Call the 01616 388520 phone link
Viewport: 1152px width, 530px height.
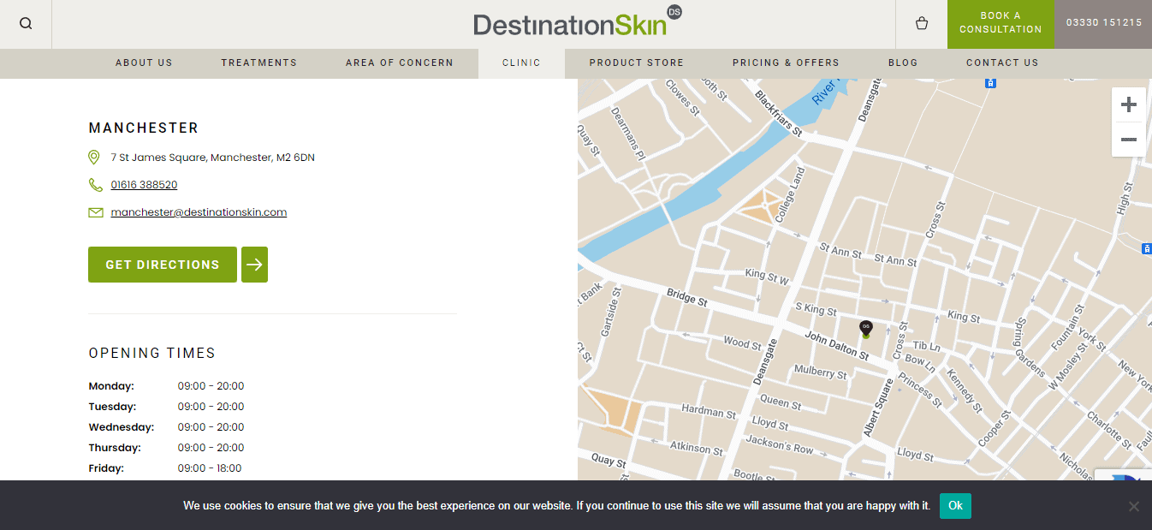(144, 185)
